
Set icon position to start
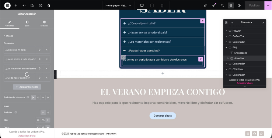pyautogui.click(x=43, y=113)
